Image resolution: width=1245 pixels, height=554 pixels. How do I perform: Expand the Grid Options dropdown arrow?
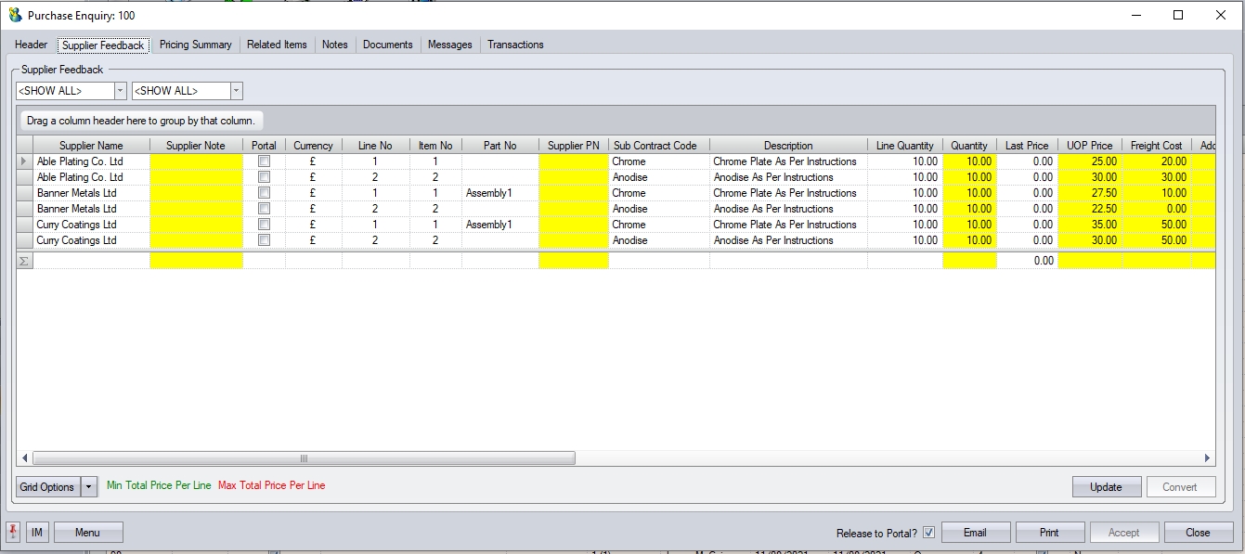tap(89, 487)
